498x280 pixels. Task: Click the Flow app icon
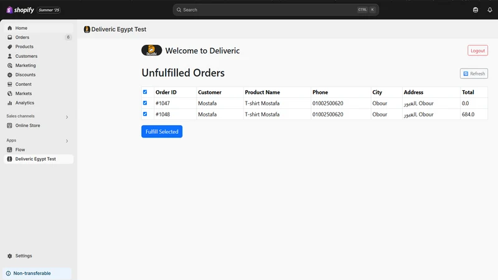pyautogui.click(x=9, y=149)
